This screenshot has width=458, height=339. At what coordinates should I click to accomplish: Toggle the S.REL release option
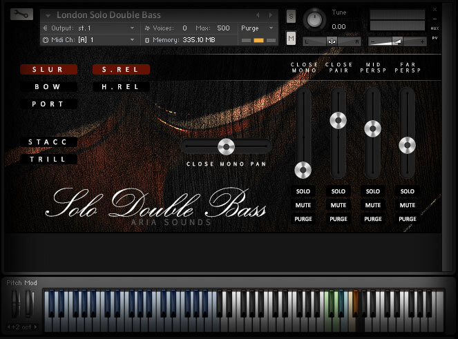121,70
